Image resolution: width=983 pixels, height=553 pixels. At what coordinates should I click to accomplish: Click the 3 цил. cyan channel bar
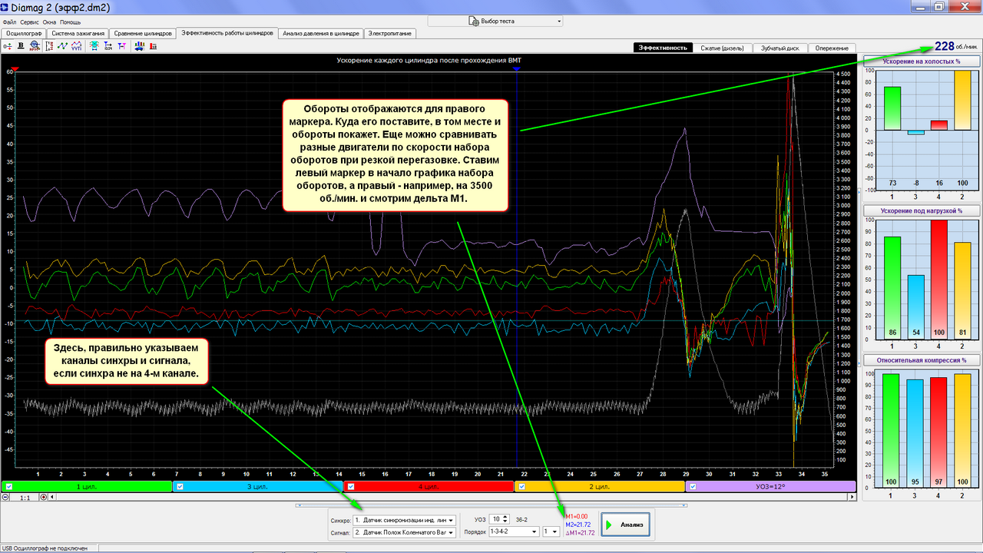[x=258, y=486]
